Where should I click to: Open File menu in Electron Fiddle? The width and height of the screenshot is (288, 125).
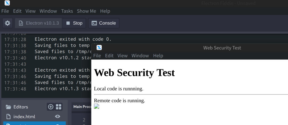click(x=5, y=11)
